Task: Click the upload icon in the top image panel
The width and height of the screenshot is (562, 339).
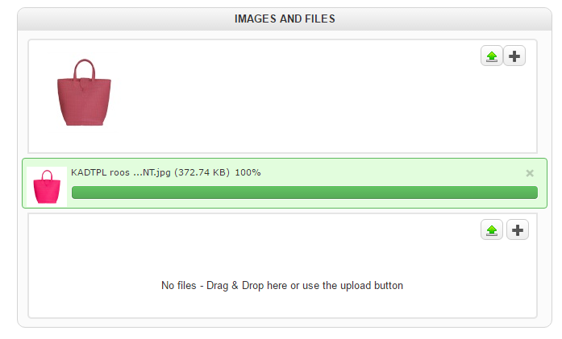Action: point(492,56)
